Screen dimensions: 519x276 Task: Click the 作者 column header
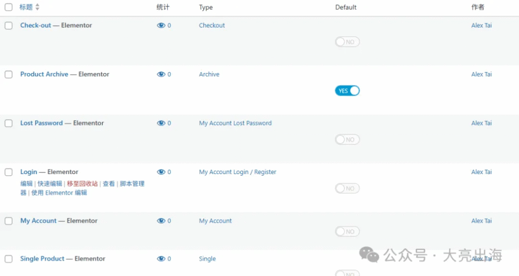pos(477,7)
